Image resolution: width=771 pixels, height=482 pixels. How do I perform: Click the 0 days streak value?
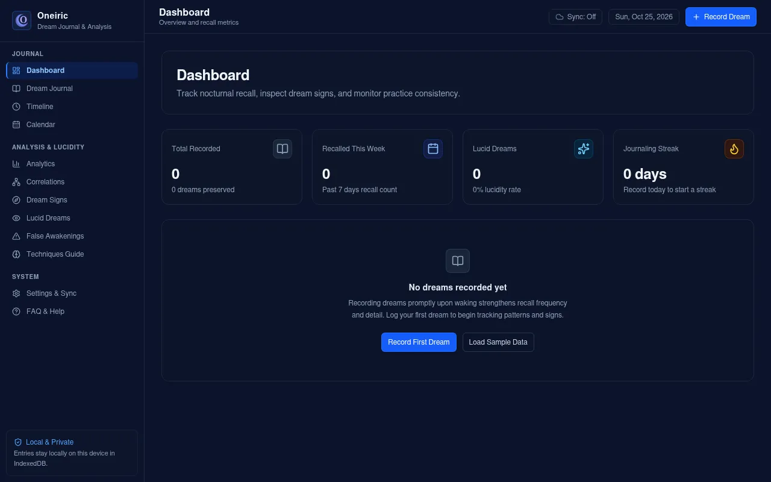click(645, 174)
